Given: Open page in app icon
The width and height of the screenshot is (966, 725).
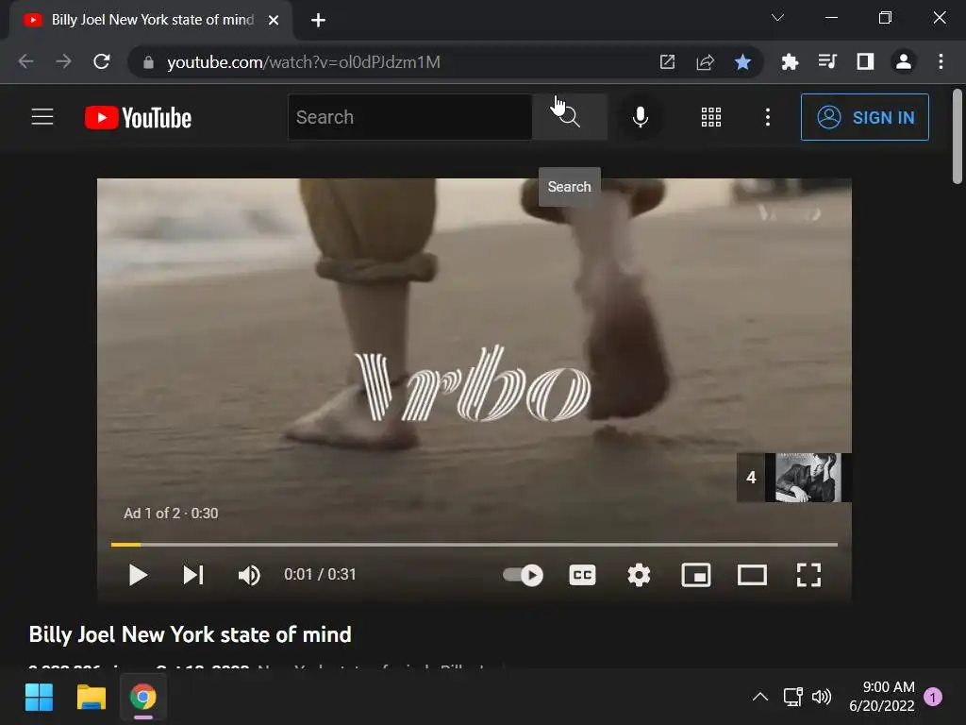Looking at the screenshot, I should [x=667, y=61].
